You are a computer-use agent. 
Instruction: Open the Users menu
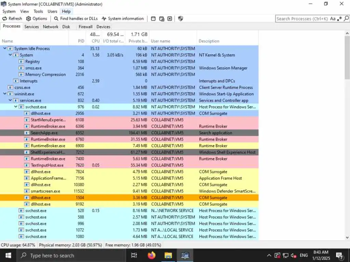[52, 11]
